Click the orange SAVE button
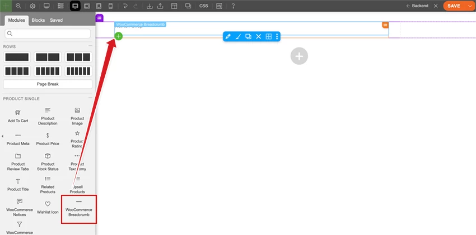 (x=454, y=6)
